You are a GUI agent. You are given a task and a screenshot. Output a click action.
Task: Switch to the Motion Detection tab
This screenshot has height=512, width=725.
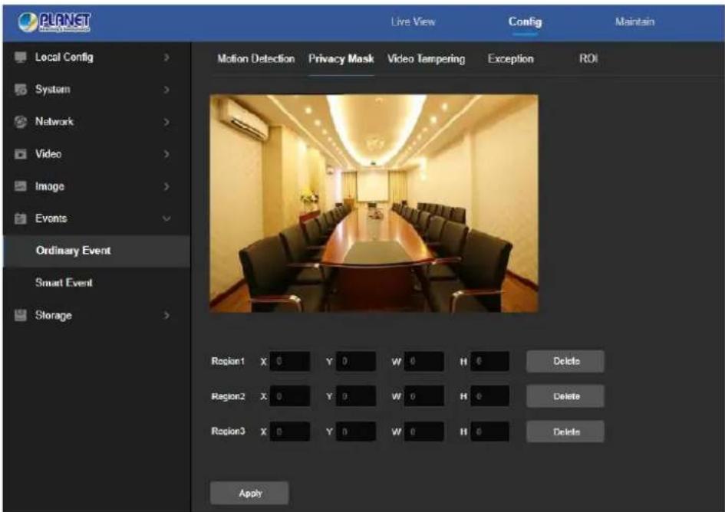255,59
